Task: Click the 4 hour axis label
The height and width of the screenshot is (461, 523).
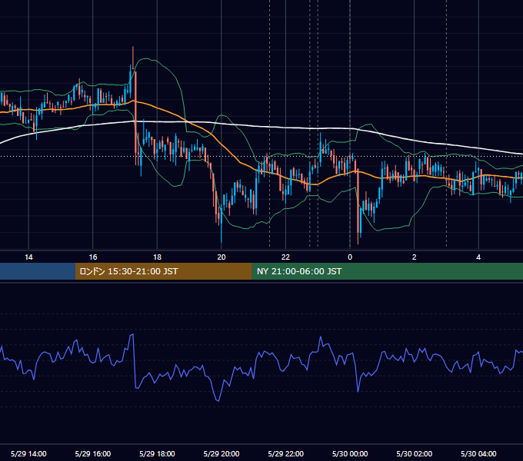Action: (x=478, y=257)
